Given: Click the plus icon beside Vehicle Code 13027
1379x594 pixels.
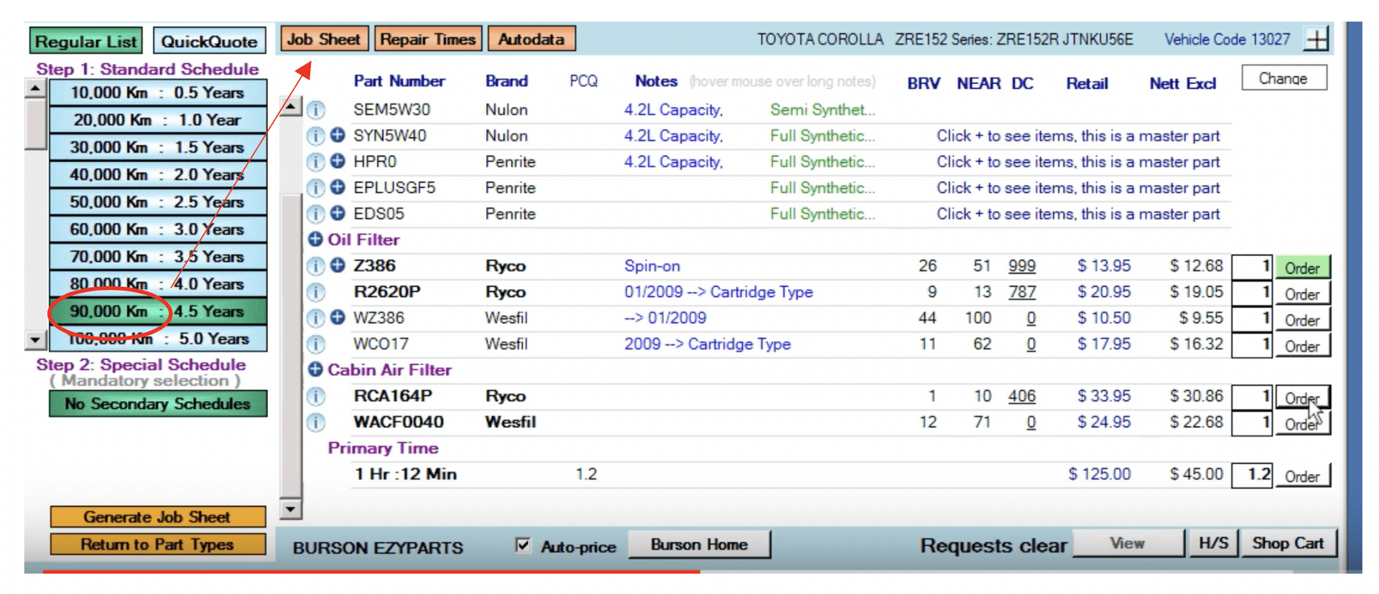Looking at the screenshot, I should click(x=1317, y=39).
